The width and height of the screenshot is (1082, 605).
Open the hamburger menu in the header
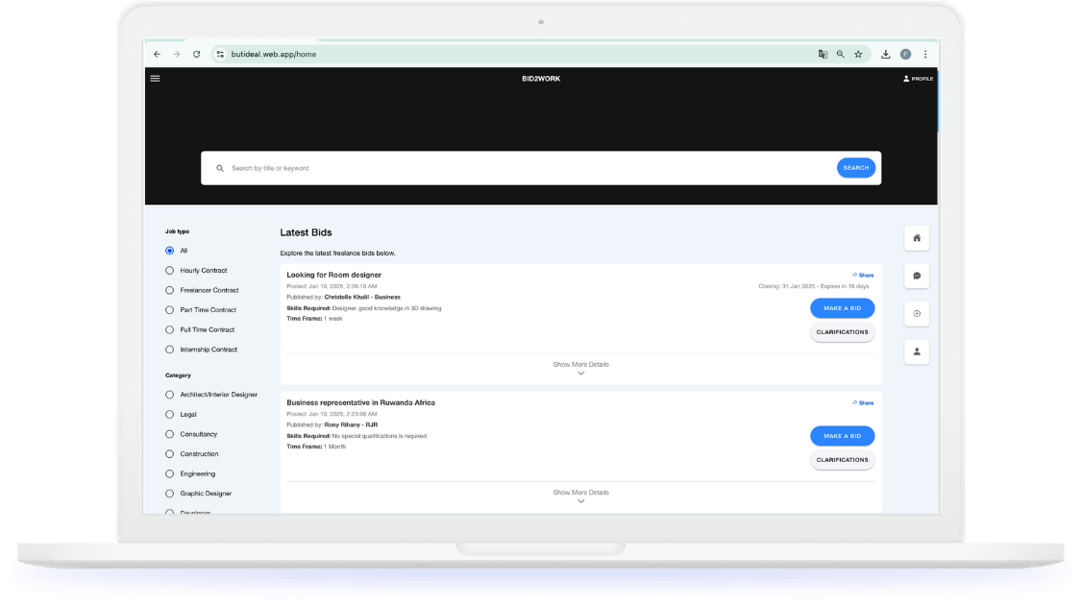tap(156, 79)
